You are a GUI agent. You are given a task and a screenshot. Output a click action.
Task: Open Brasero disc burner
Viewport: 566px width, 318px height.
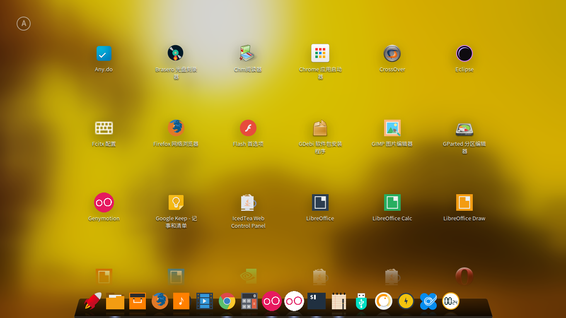[176, 53]
